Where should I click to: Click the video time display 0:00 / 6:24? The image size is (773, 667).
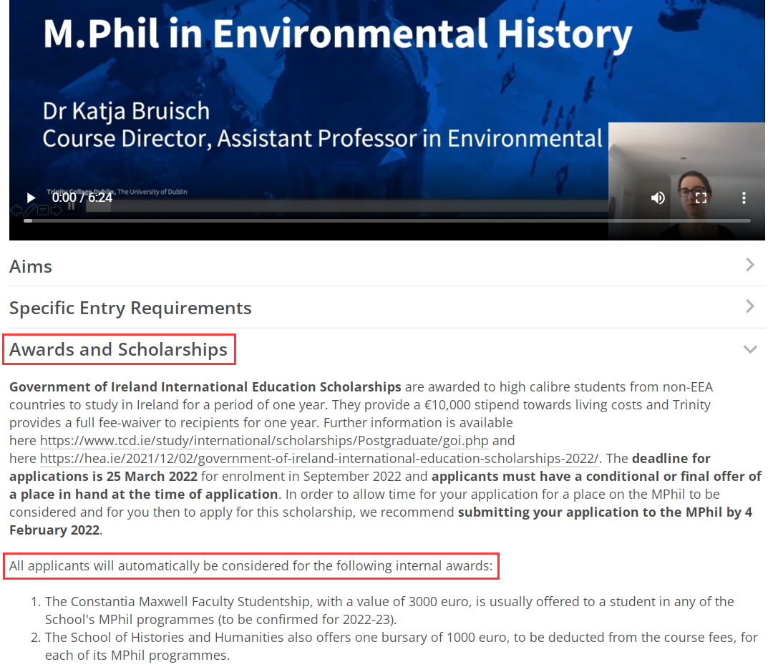(x=82, y=198)
